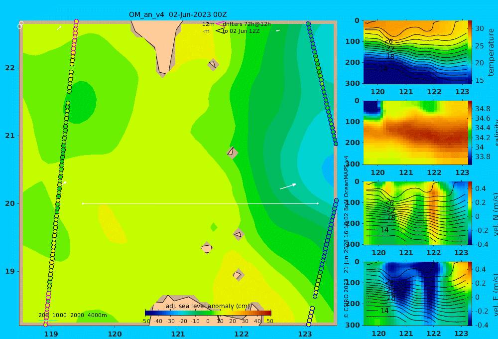Screen dimensions: 498x339
Task: Click the black triangle legend symbol
Action: point(220,31)
